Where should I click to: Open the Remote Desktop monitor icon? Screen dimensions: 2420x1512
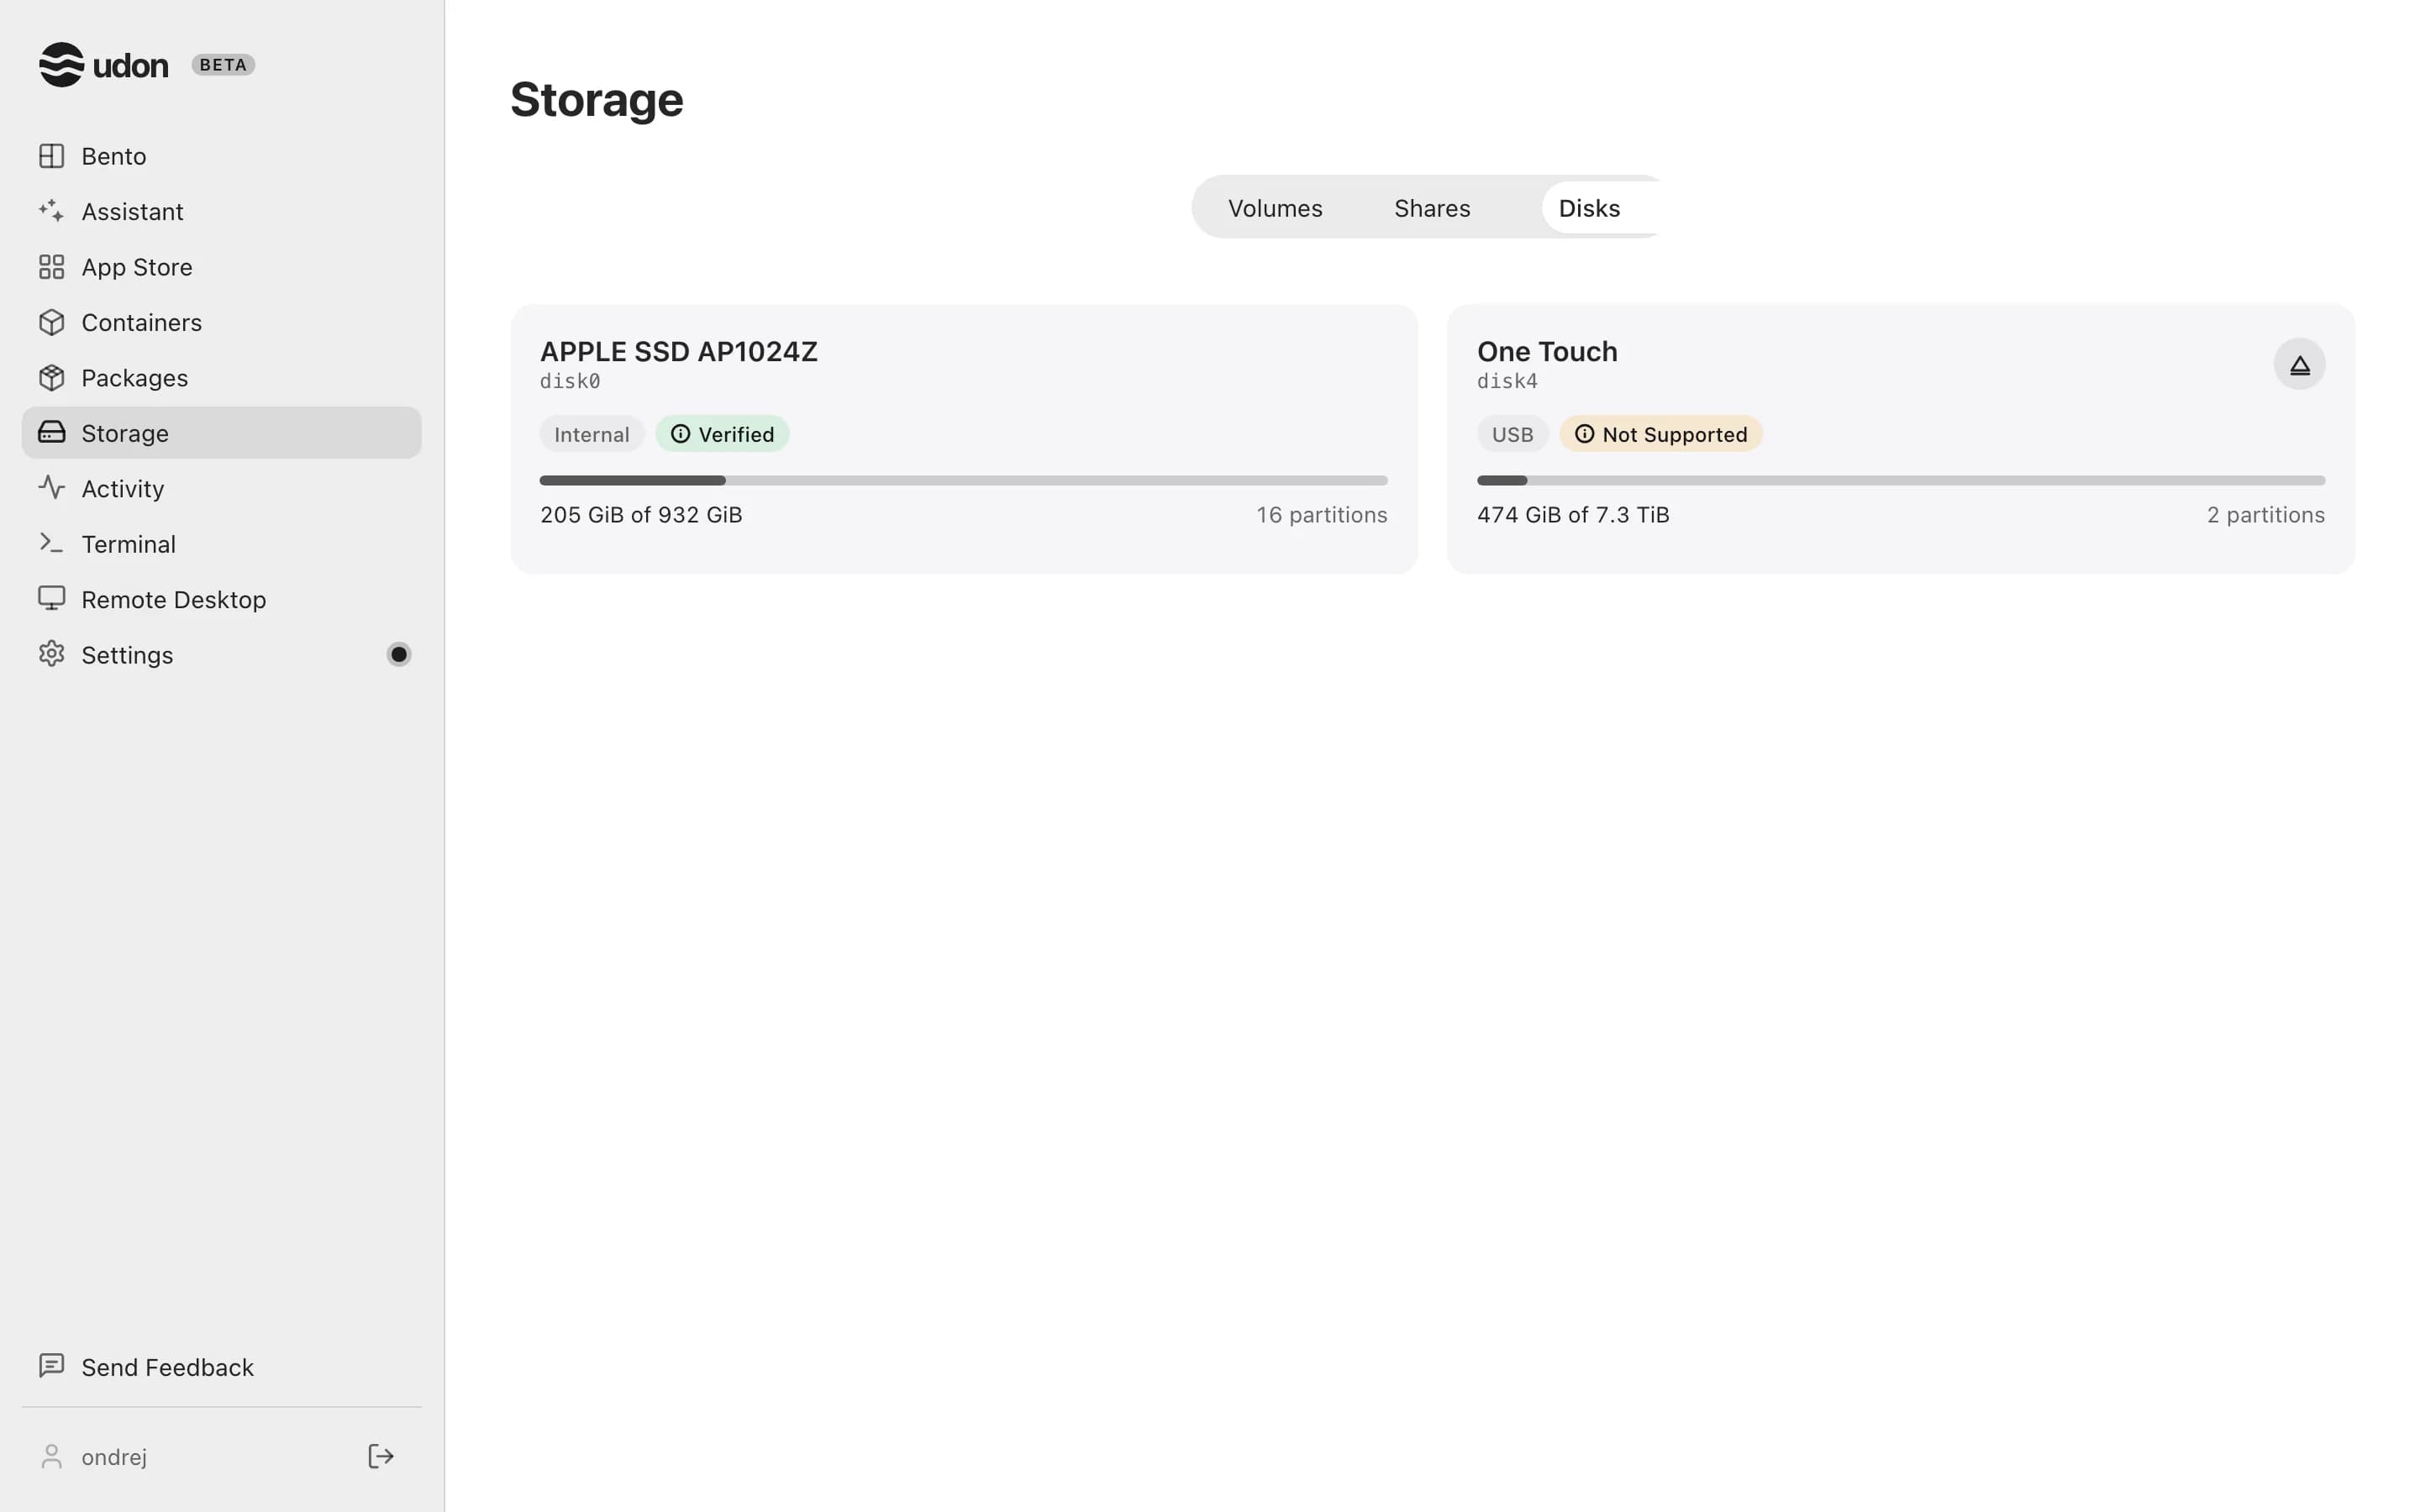tap(51, 599)
